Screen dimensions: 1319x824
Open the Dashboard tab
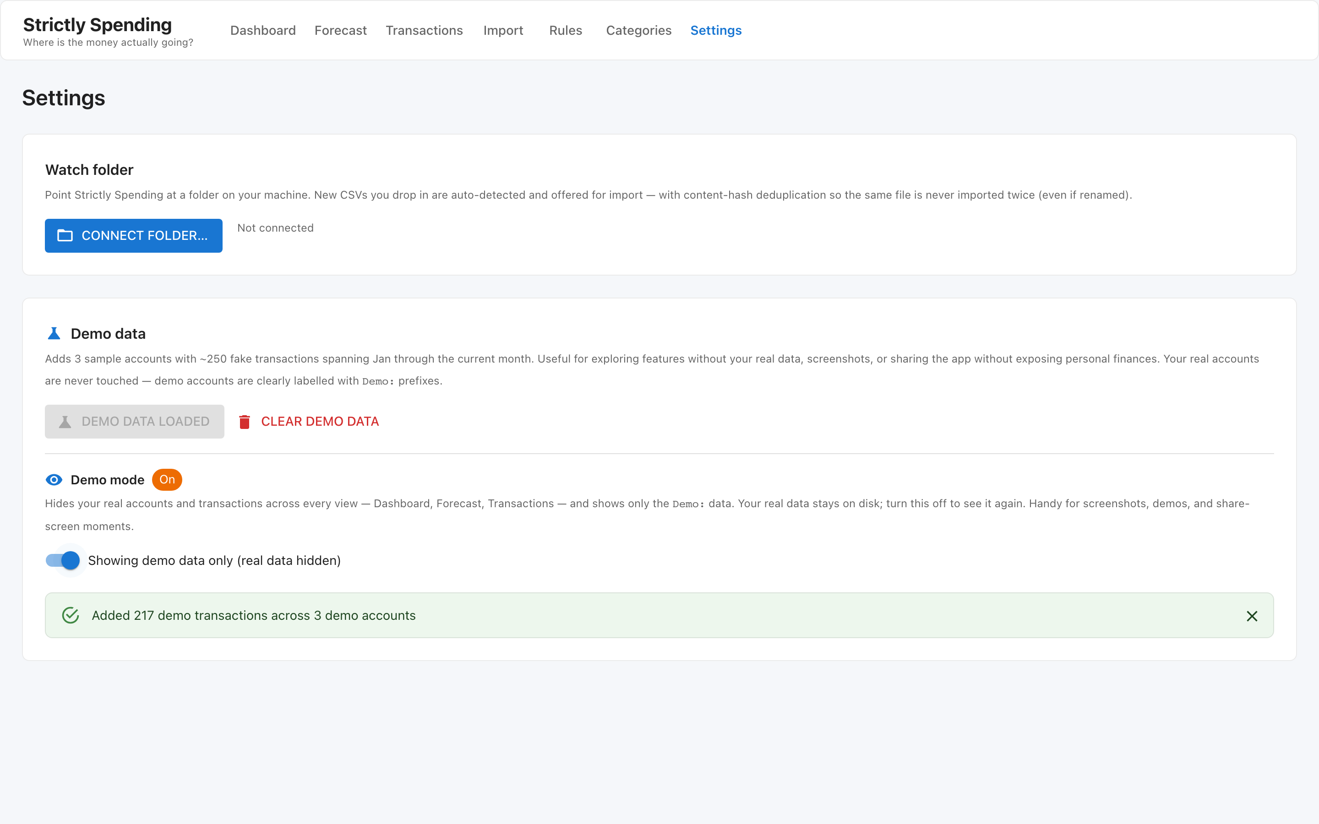tap(263, 31)
